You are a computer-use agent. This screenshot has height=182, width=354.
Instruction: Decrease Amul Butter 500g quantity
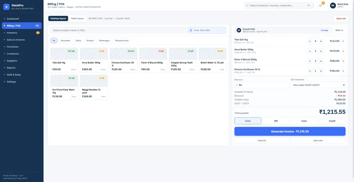click(310, 51)
